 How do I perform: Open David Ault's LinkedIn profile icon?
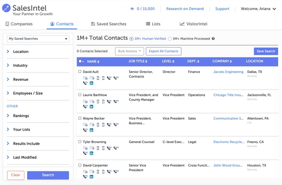pos(91,83)
